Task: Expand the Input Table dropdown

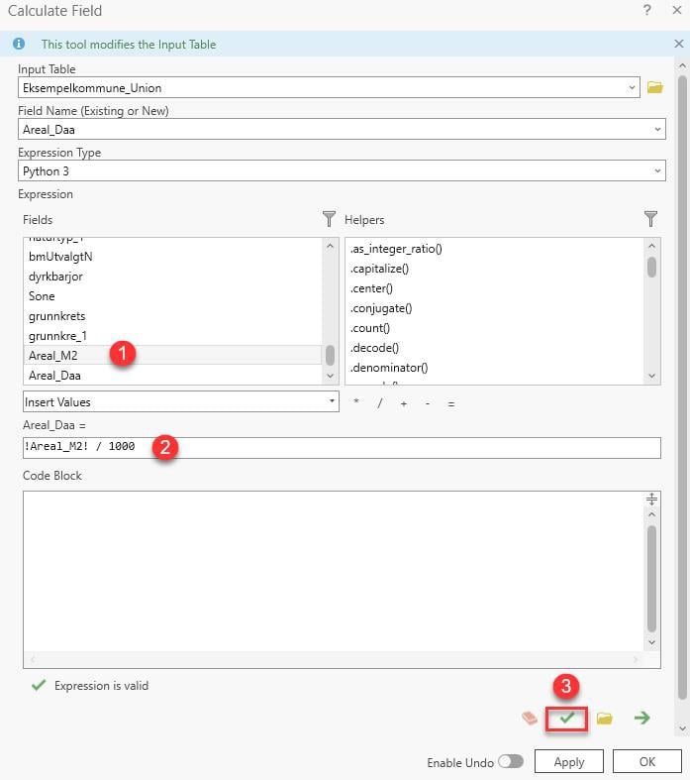Action: (x=632, y=87)
